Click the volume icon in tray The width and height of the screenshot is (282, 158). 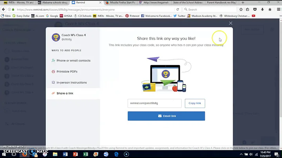click(x=251, y=154)
